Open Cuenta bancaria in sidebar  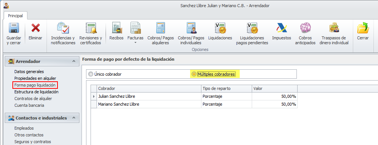coord(29,105)
